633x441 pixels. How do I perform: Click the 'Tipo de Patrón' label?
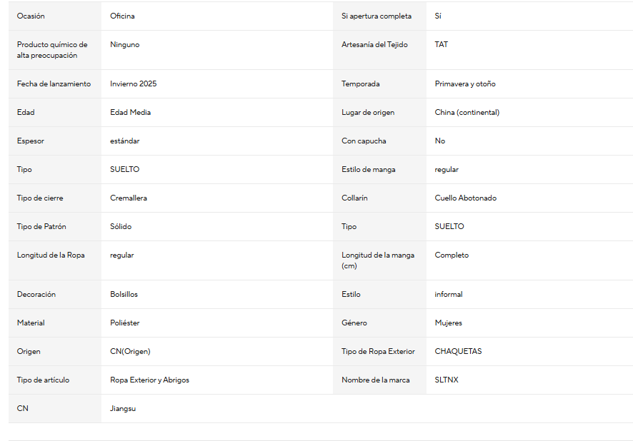(x=41, y=226)
